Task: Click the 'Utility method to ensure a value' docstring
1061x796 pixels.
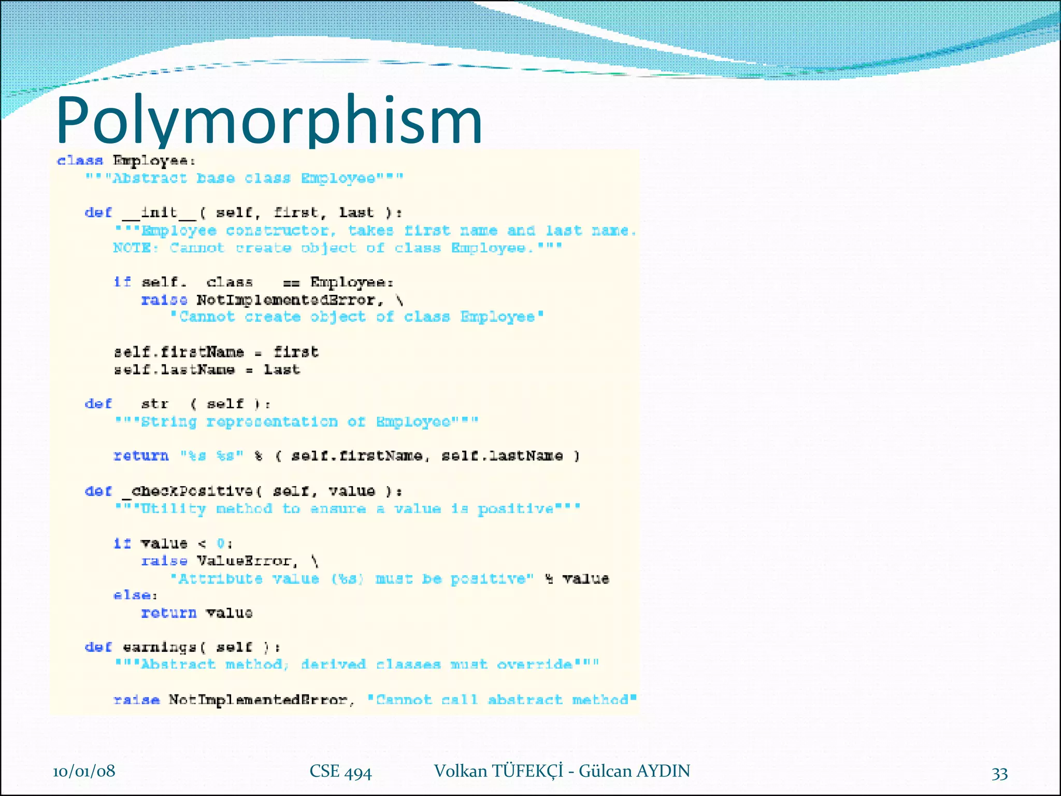Action: pyautogui.click(x=347, y=509)
